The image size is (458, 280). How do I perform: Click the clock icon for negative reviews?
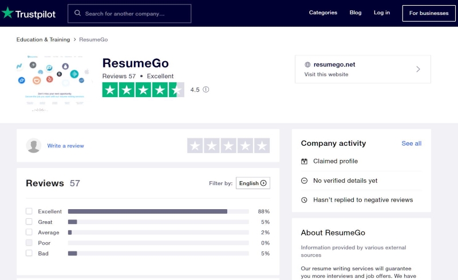[x=304, y=200]
